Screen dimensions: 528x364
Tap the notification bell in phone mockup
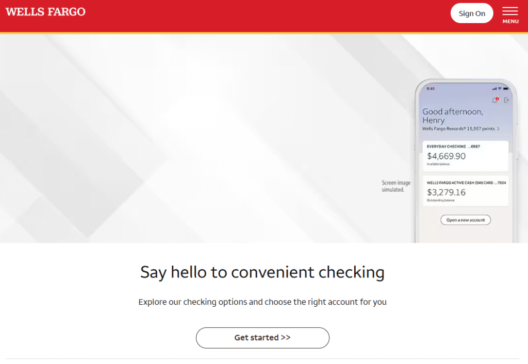coord(495,100)
